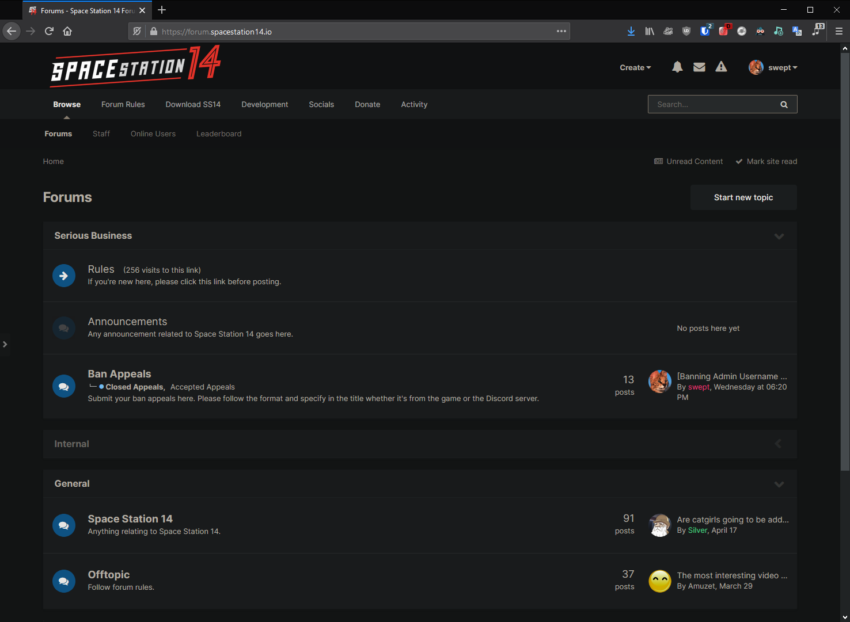
Task: Open the swept user account dropdown
Action: pyautogui.click(x=773, y=68)
